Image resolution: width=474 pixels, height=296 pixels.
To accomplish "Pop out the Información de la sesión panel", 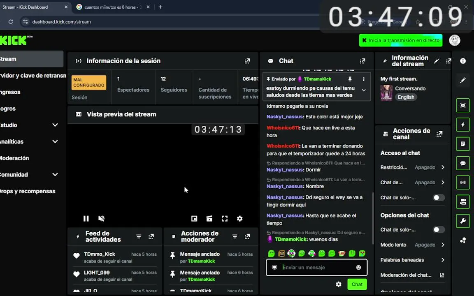I will click(247, 61).
